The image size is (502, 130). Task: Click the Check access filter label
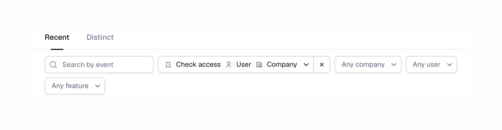coord(198,65)
